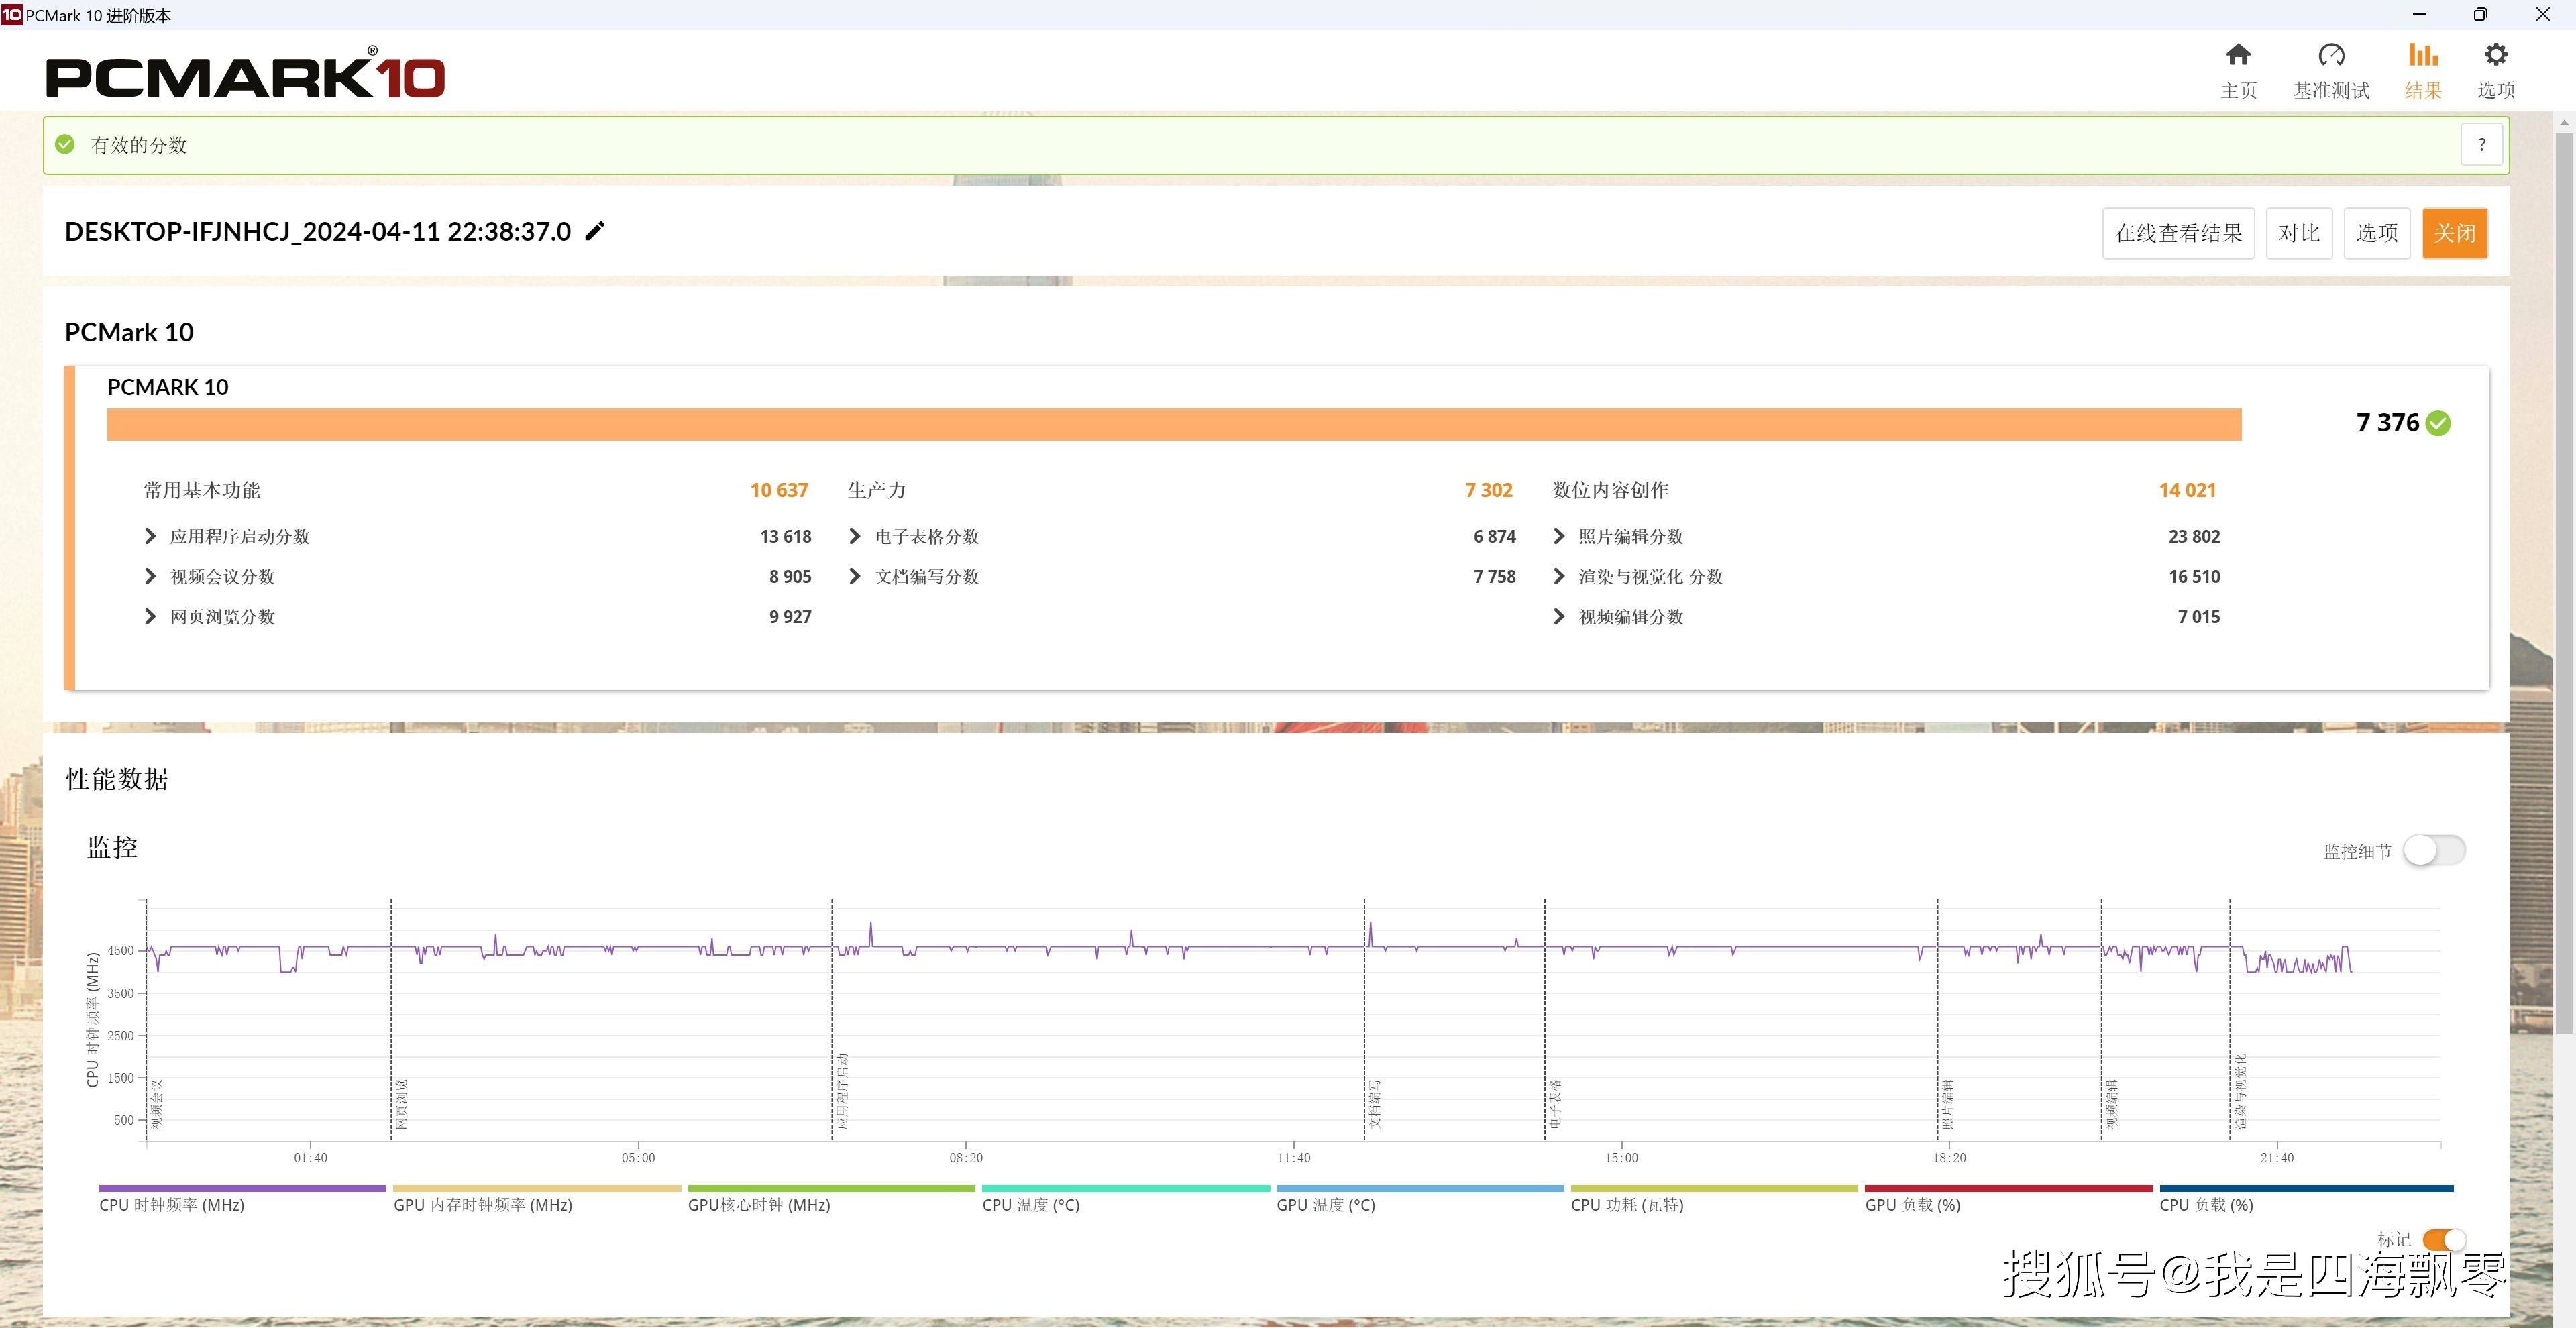The width and height of the screenshot is (2576, 1328).
Task: Click the PCMARK10 logo
Action: click(x=245, y=74)
